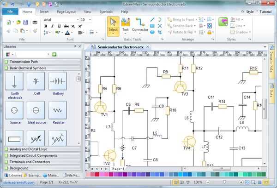This screenshot has height=188, width=277.
Task: Expand the Transmission Path library
Action: (x=42, y=62)
